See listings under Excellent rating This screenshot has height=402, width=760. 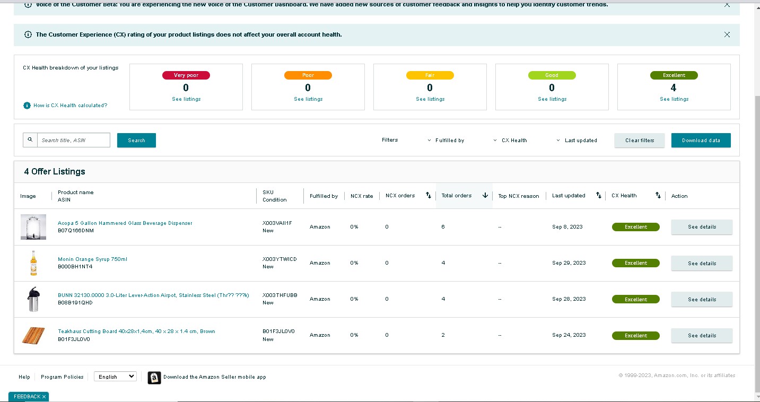point(674,99)
